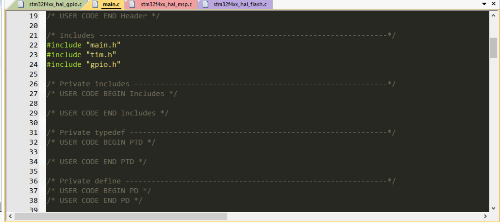Click the file icon on stm32f4xx_hal_gpio.c tab
Image resolution: width=500 pixels, height=222 pixels.
(21, 4)
